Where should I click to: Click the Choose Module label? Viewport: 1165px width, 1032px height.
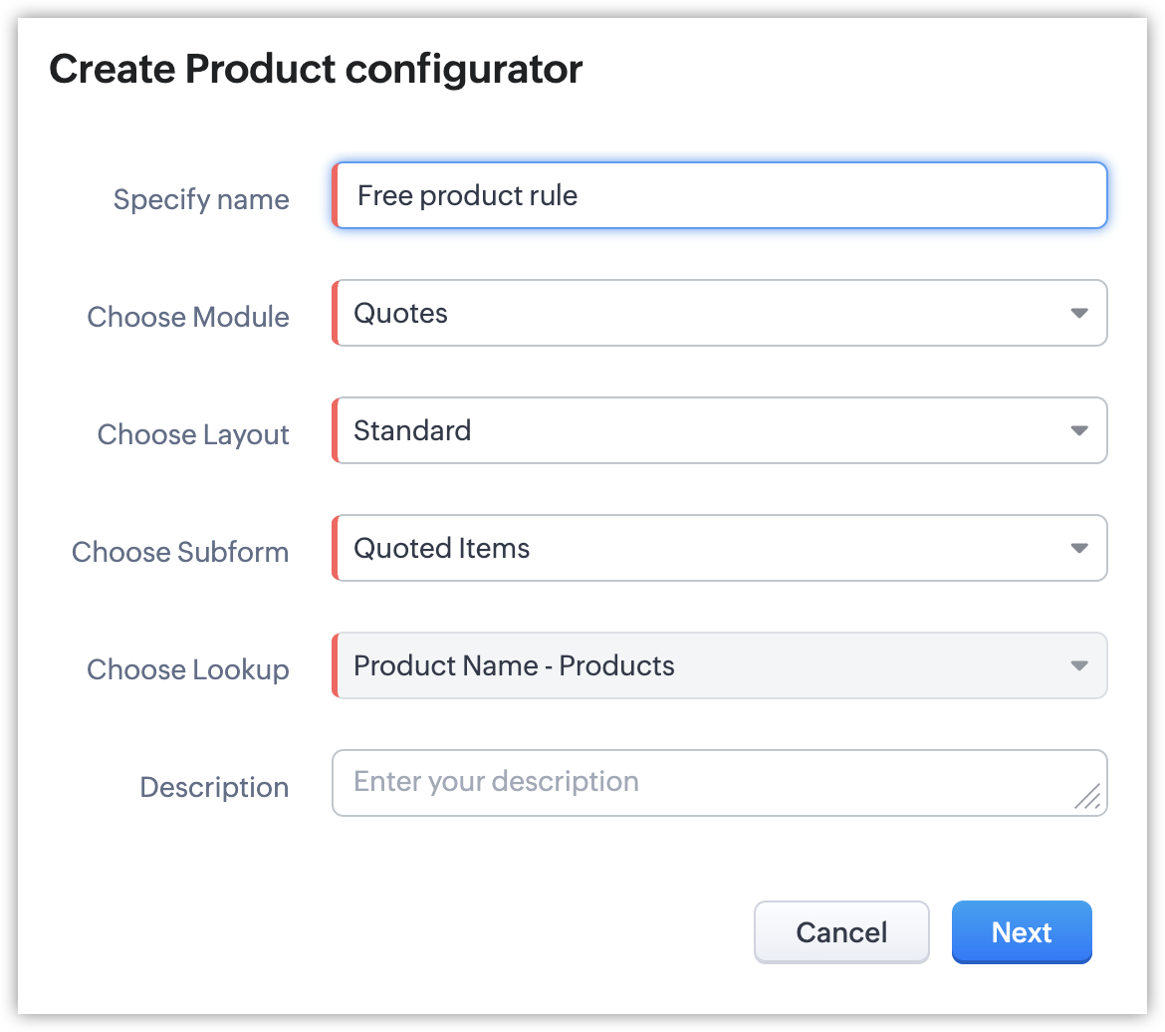pyautogui.click(x=188, y=317)
